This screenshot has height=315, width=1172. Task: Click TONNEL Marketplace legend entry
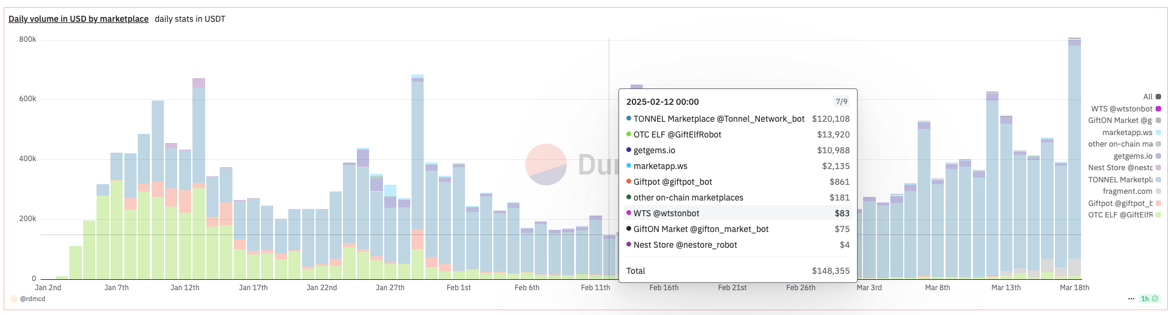pyautogui.click(x=1120, y=180)
